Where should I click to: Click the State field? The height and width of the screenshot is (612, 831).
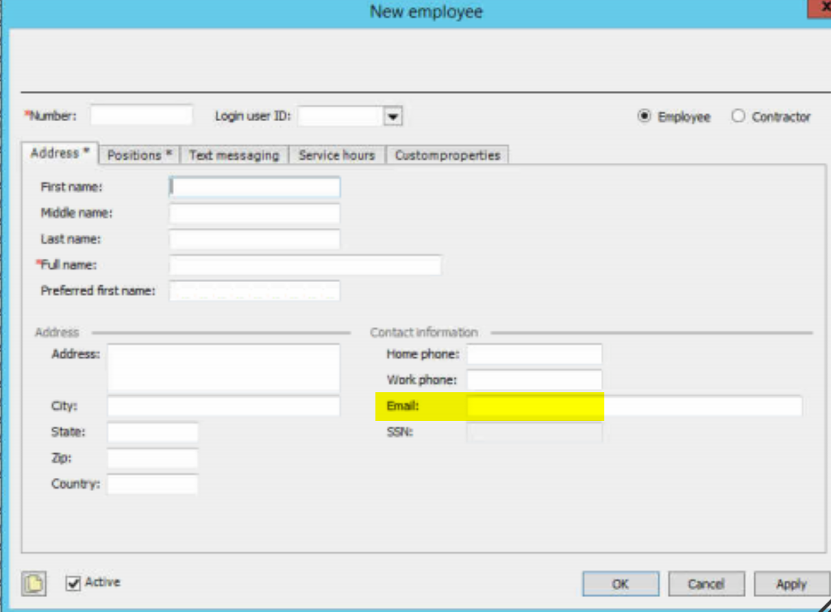[x=153, y=432]
